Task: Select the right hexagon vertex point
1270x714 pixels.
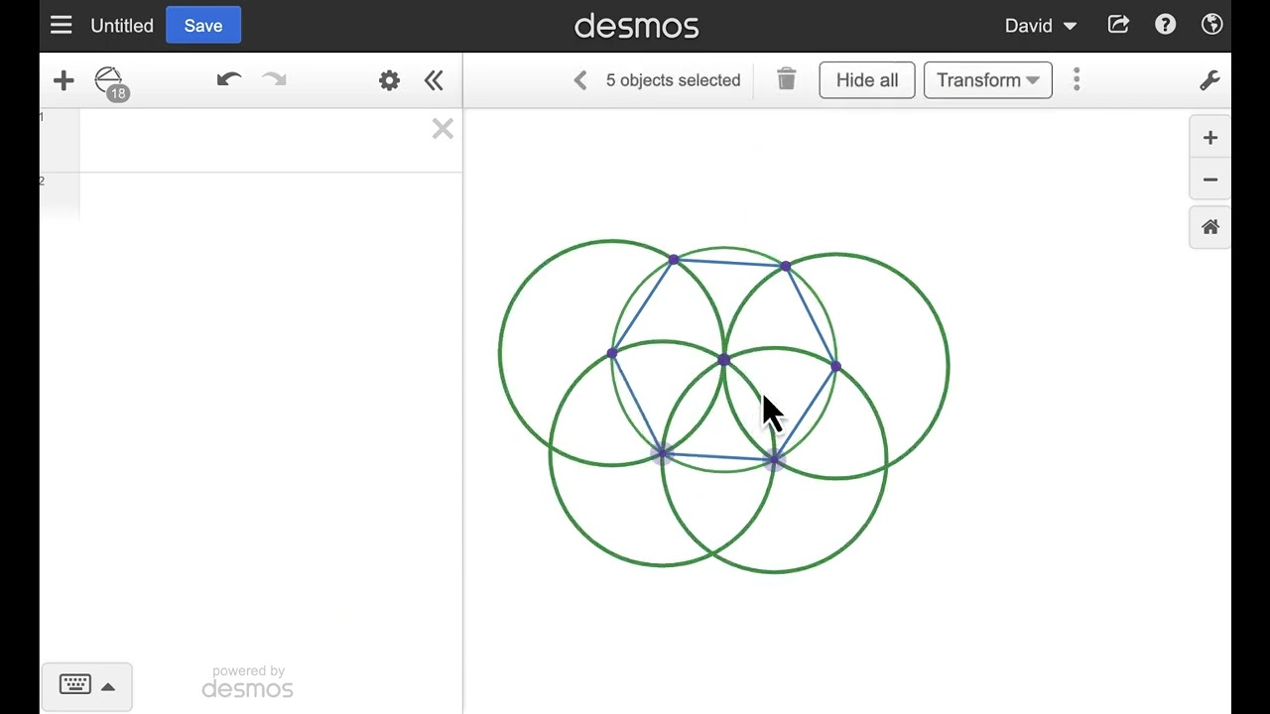Action: 835,367
